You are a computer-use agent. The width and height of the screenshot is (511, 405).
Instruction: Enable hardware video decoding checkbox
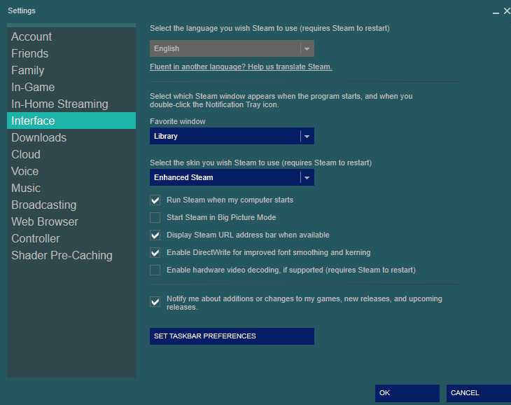click(155, 270)
